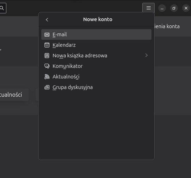Click the search magnifier icon
This screenshot has height=178, width=191.
(2, 8)
